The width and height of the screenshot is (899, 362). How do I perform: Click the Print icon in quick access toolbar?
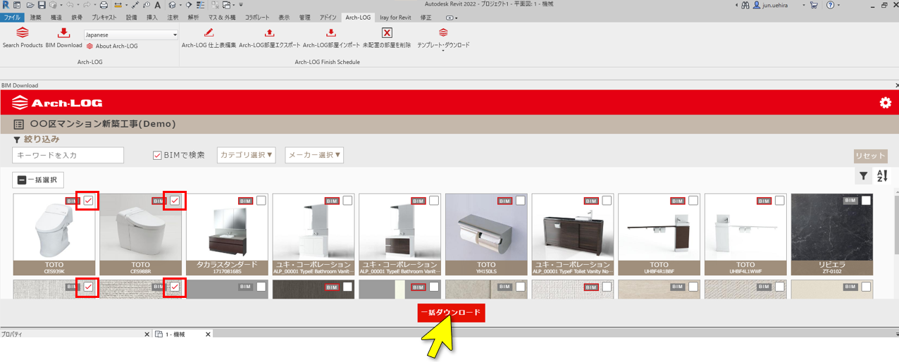click(104, 5)
